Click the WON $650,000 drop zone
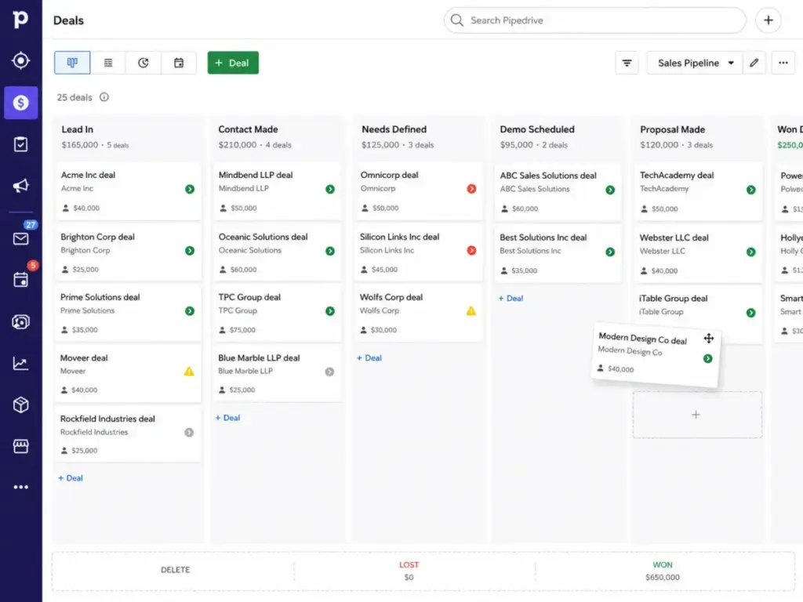 point(664,571)
